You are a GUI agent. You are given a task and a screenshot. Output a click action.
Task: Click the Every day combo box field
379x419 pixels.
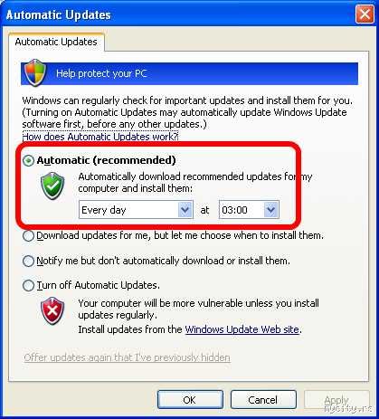tap(136, 210)
